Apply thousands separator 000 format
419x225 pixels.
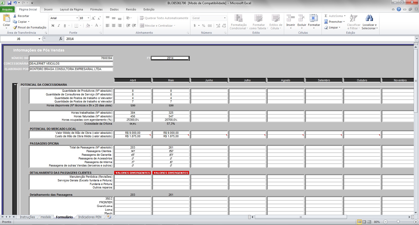tap(210, 26)
